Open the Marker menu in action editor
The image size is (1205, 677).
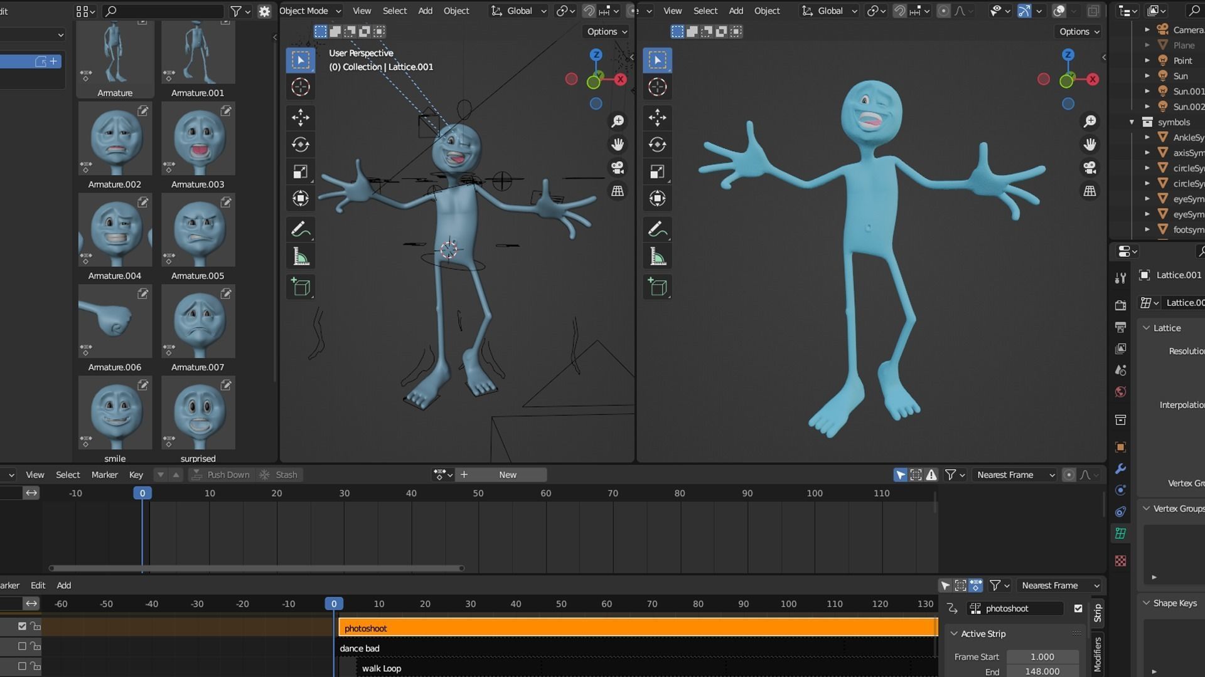(104, 475)
